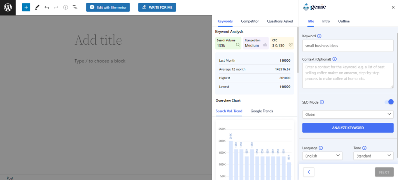
Task: Show the Keyword info tooltip icon
Action: 319,36
